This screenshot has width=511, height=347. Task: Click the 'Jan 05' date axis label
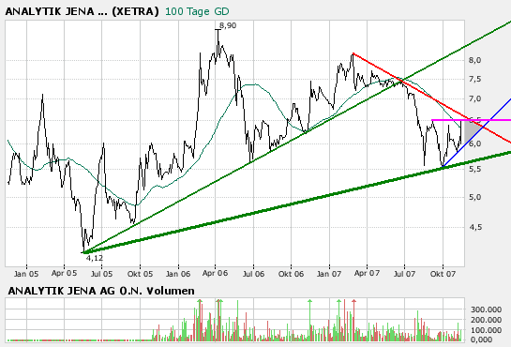point(26,274)
